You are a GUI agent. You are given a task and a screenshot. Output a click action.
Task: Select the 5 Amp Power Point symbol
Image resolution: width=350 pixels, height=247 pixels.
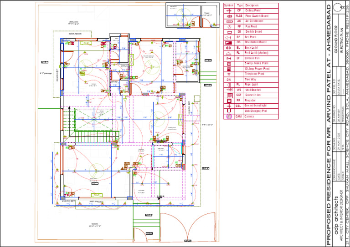coord(229,64)
